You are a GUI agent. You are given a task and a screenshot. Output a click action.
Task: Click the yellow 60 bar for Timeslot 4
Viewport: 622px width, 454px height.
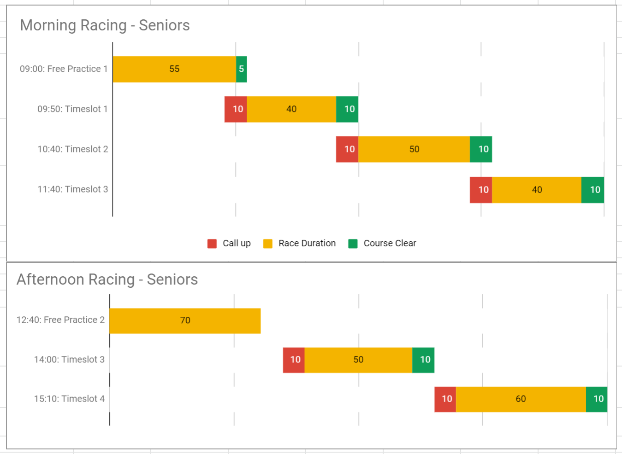521,399
